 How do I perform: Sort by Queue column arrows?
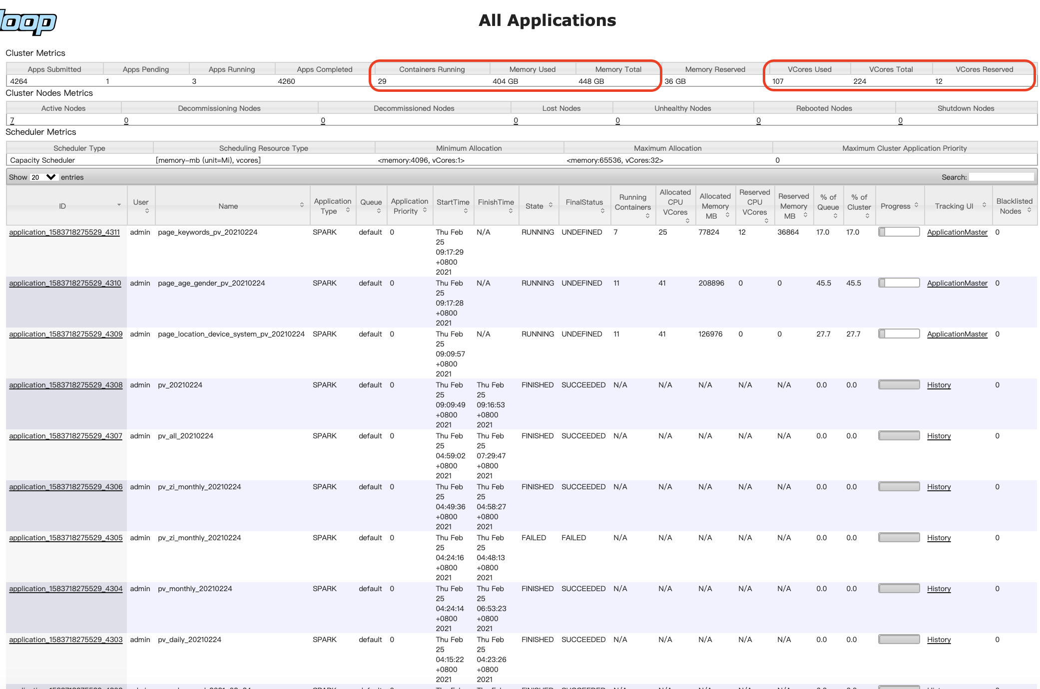coord(379,211)
